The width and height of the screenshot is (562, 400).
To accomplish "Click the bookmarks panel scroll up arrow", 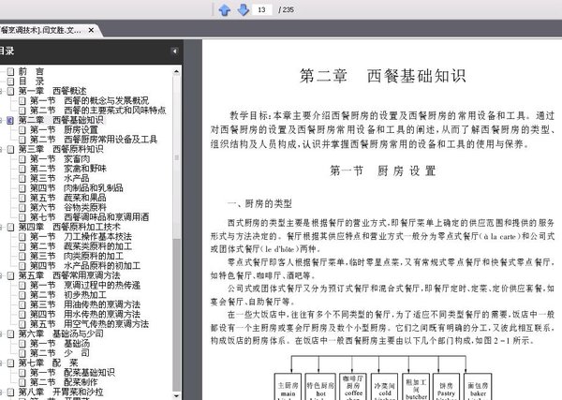I will coord(176,72).
